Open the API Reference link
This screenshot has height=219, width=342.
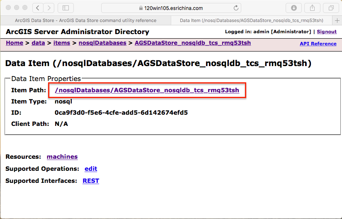pyautogui.click(x=318, y=44)
